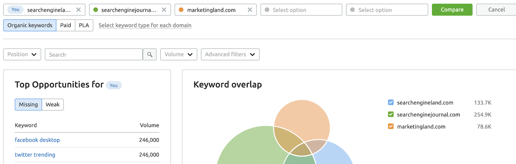Viewport: 516px width, 164px height.
Task: Click the 246,000 volume for twitter trending
Action: pyautogui.click(x=149, y=155)
